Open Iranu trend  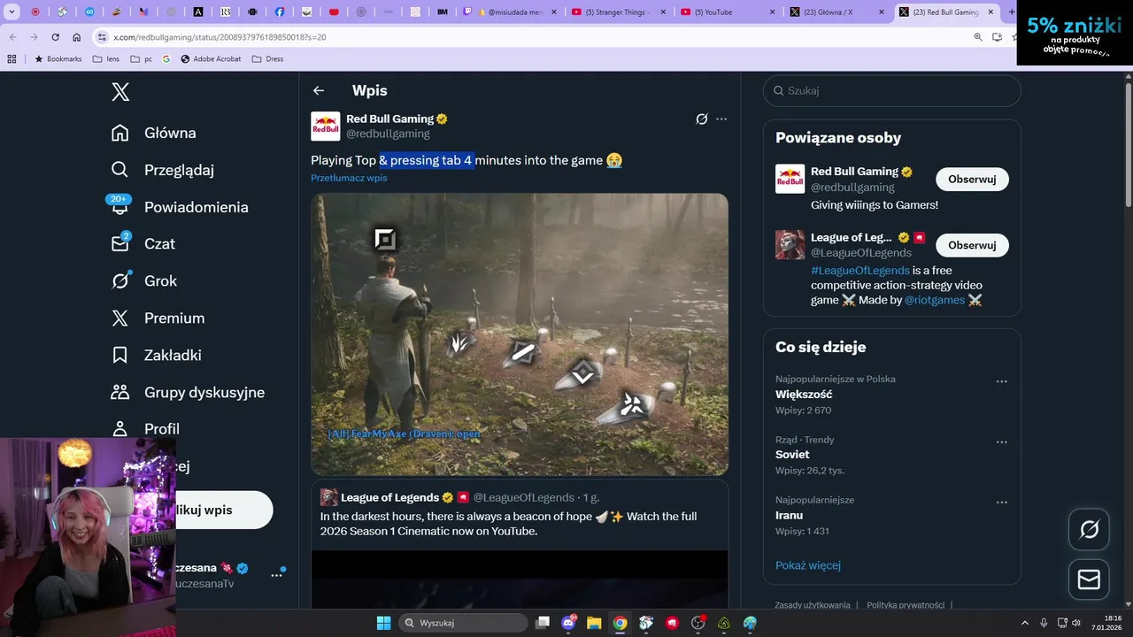tap(789, 515)
